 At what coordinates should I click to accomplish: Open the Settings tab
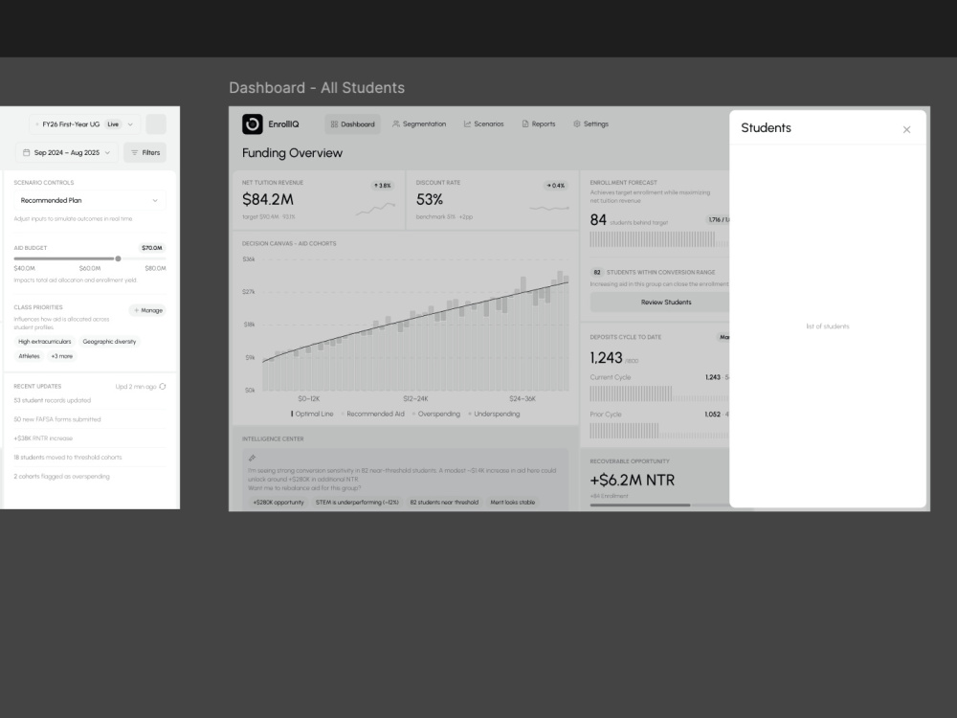(590, 123)
